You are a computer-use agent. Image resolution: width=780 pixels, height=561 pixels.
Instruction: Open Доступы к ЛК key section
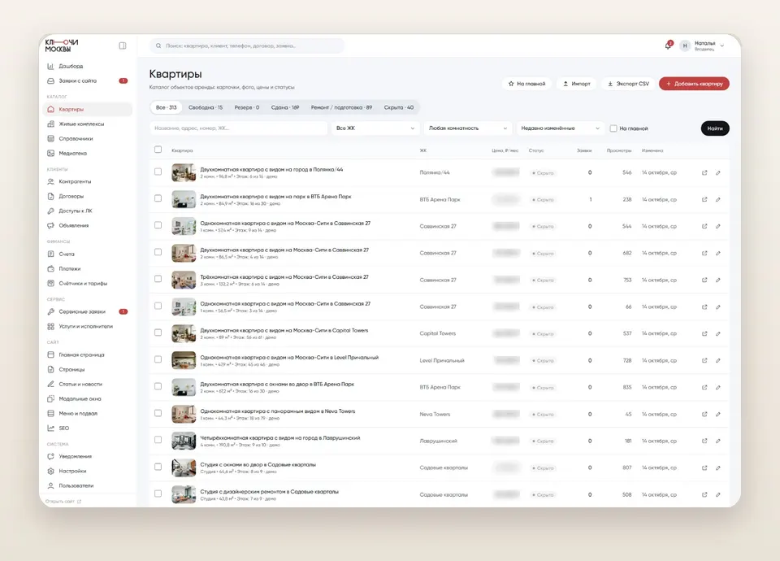pos(75,211)
